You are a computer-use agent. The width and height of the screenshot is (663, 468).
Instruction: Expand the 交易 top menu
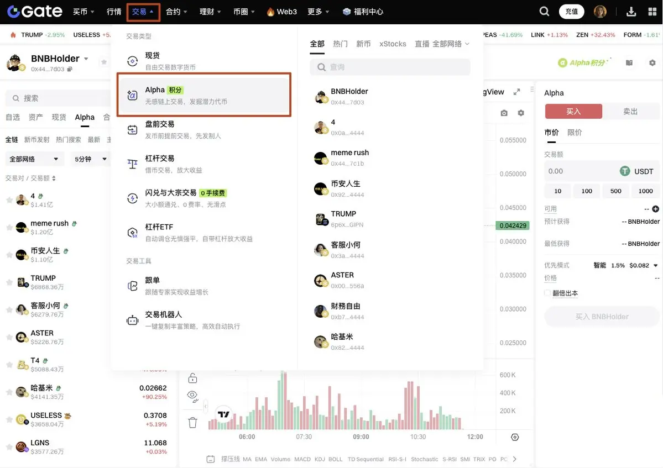click(143, 12)
